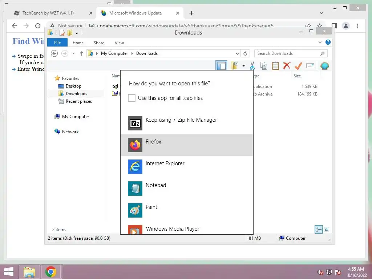Click the Cut scissors icon in Explorer toolbar
Screen dimensions: 372x279
tap(252, 66)
